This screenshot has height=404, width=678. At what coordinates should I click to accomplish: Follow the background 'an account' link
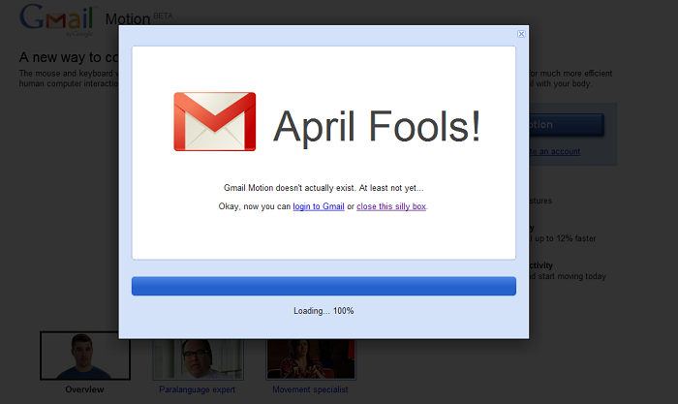560,151
